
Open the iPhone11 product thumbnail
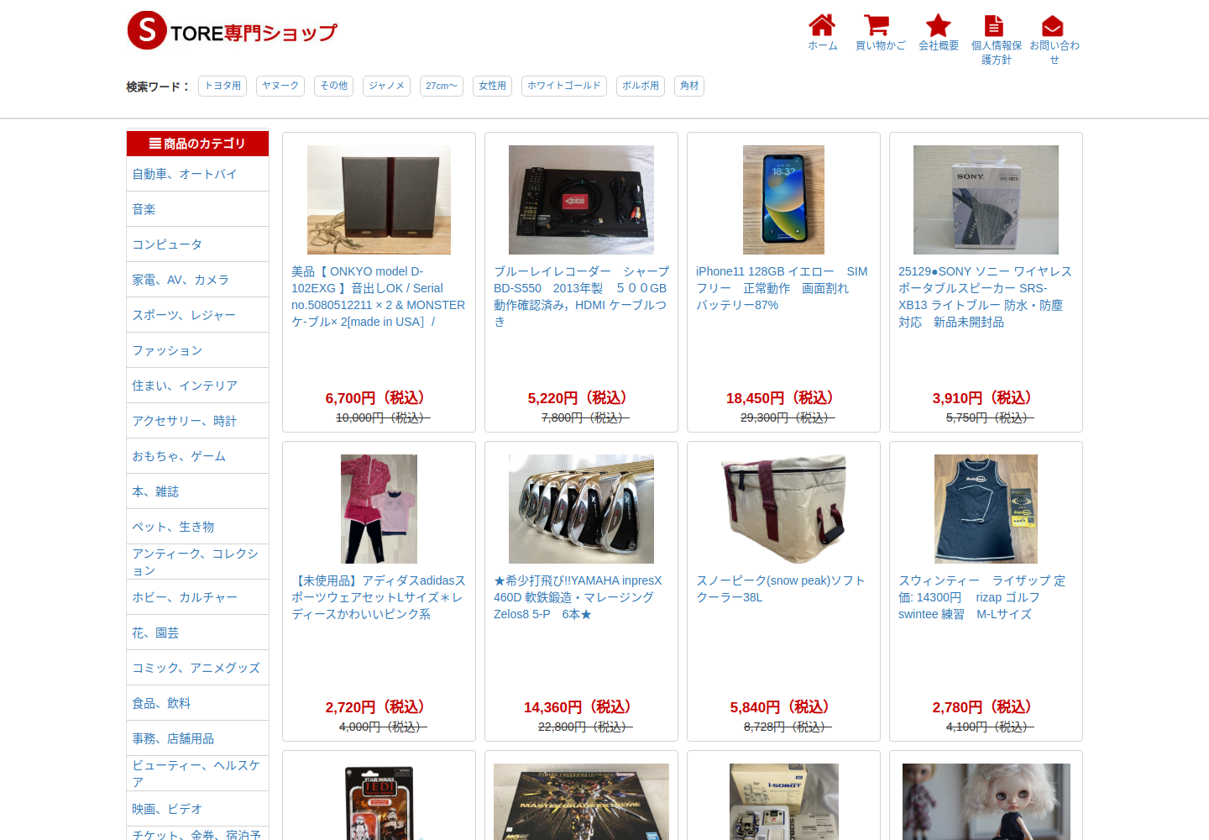click(x=783, y=200)
